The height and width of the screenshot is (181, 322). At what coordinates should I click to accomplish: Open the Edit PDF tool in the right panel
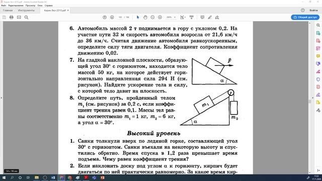(x=318, y=48)
